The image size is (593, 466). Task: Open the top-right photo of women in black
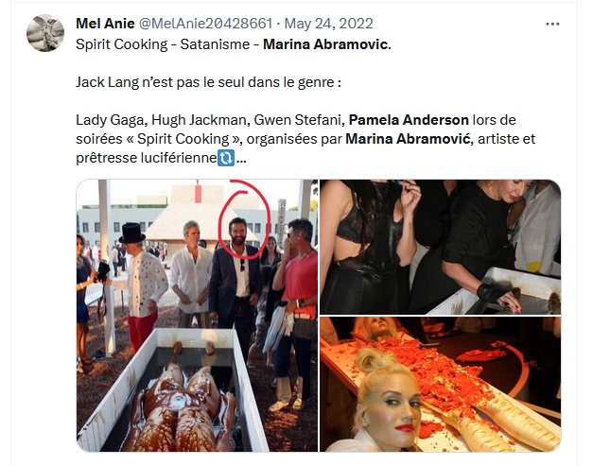(x=440, y=247)
